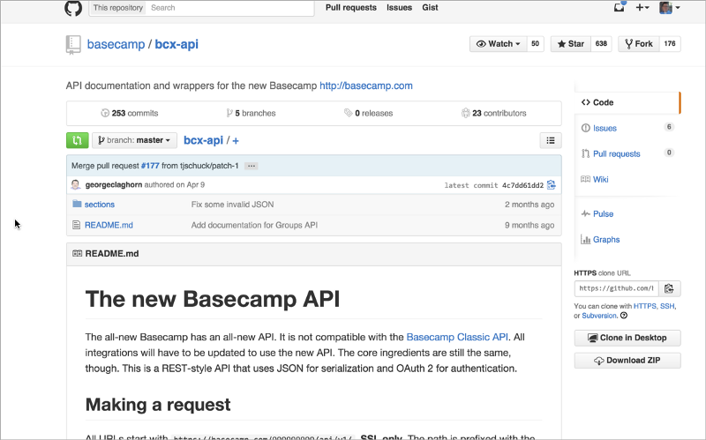Open the branch: master dropdown
This screenshot has width=706, height=440.
pyautogui.click(x=134, y=140)
